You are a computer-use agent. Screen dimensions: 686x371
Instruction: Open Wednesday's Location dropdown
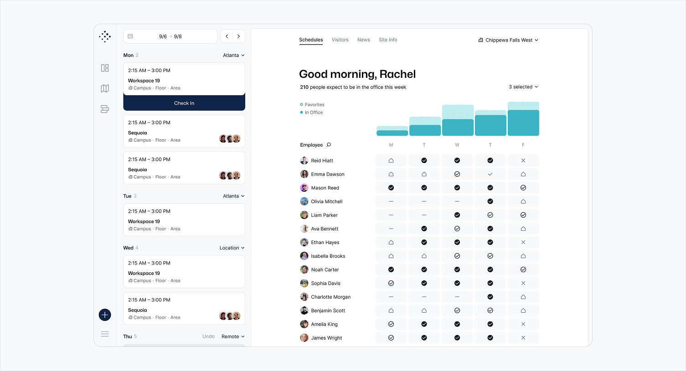[232, 248]
